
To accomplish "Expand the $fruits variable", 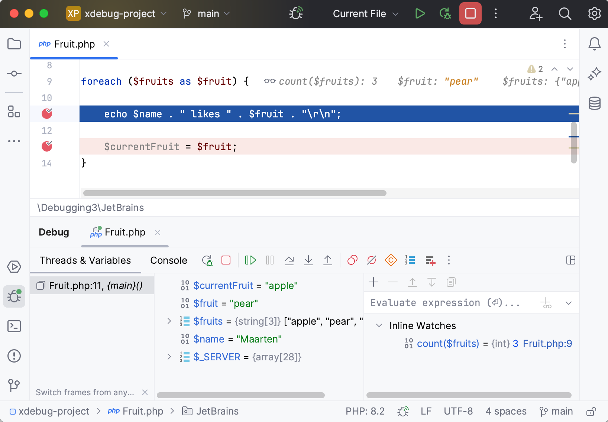I will (x=169, y=321).
